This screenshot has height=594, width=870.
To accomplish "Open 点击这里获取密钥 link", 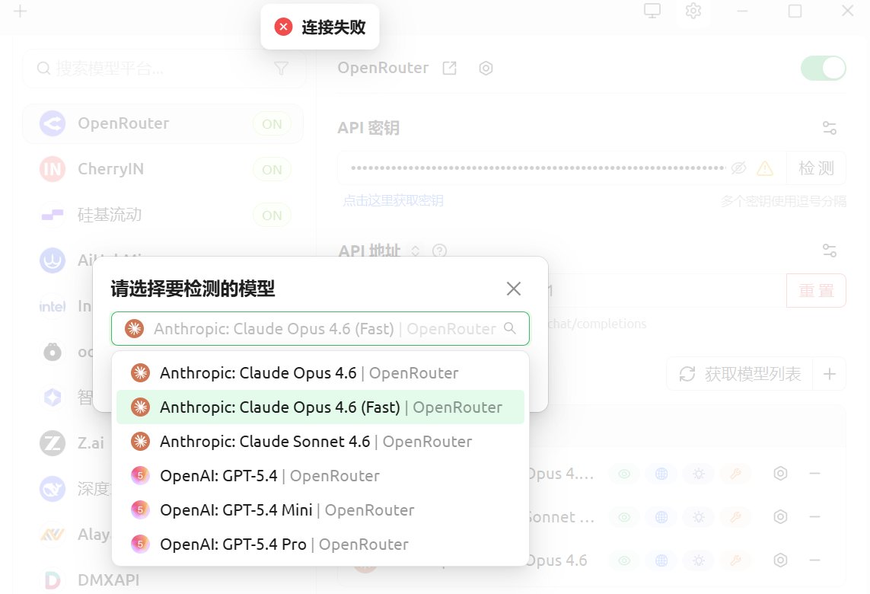I will click(x=393, y=200).
